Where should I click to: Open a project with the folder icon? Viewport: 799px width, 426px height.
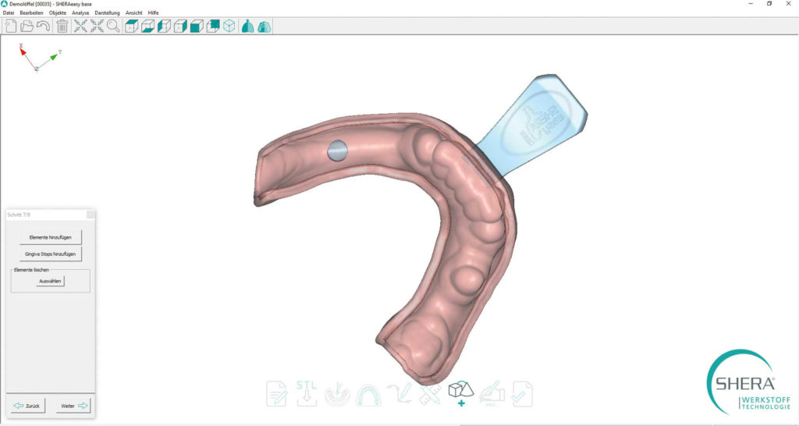(27, 26)
